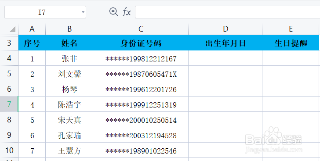
Task: Click the zoom magnifier icon beside fx
Action: (x=113, y=12)
